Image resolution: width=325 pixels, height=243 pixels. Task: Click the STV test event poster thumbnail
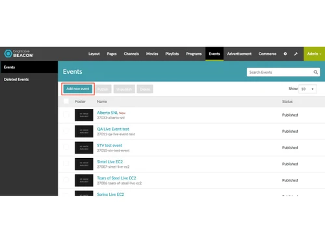coord(84,148)
